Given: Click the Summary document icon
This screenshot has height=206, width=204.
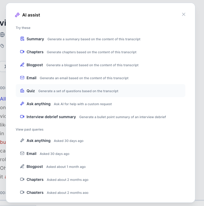Looking at the screenshot, I should (x=22, y=39).
